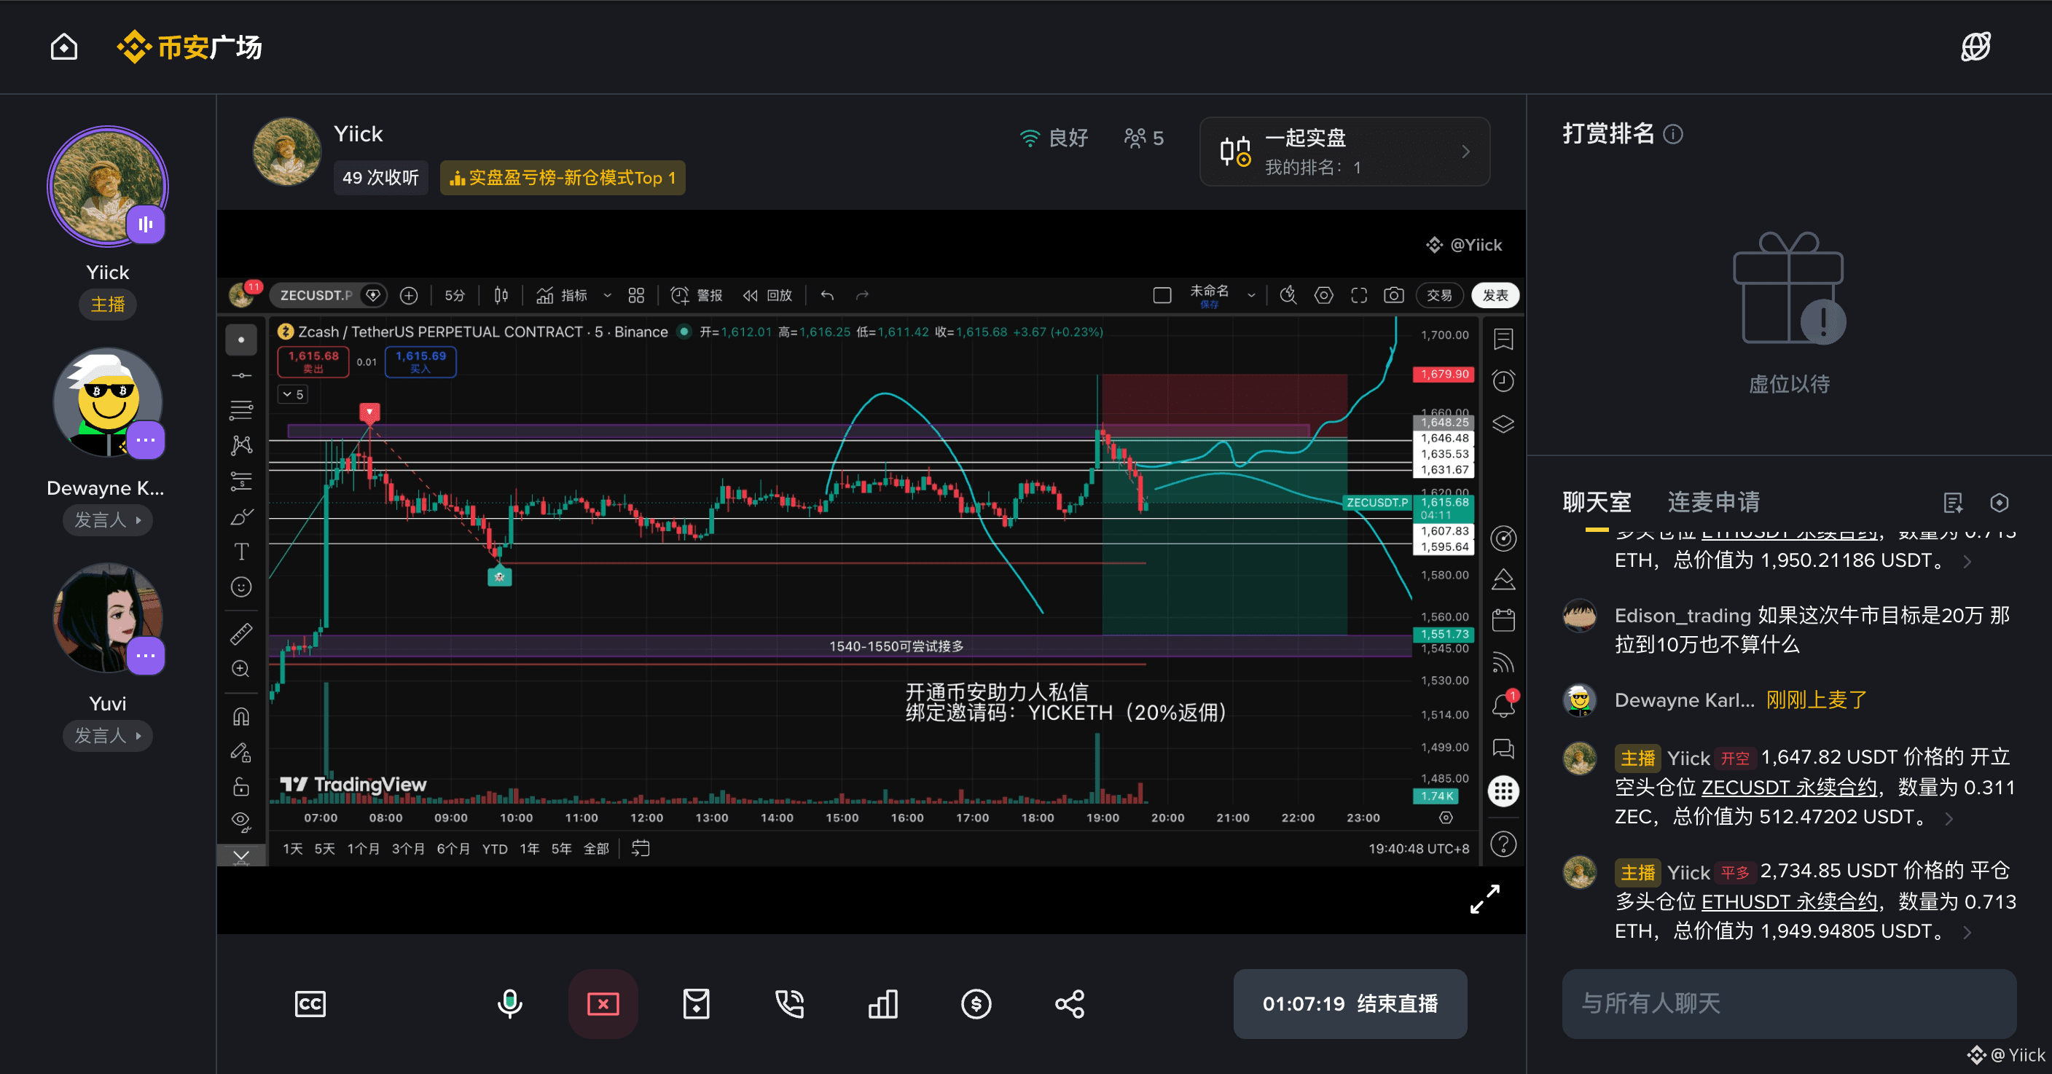The height and width of the screenshot is (1074, 2052).
Task: Open the phone call requests icon
Action: pyautogui.click(x=789, y=1004)
